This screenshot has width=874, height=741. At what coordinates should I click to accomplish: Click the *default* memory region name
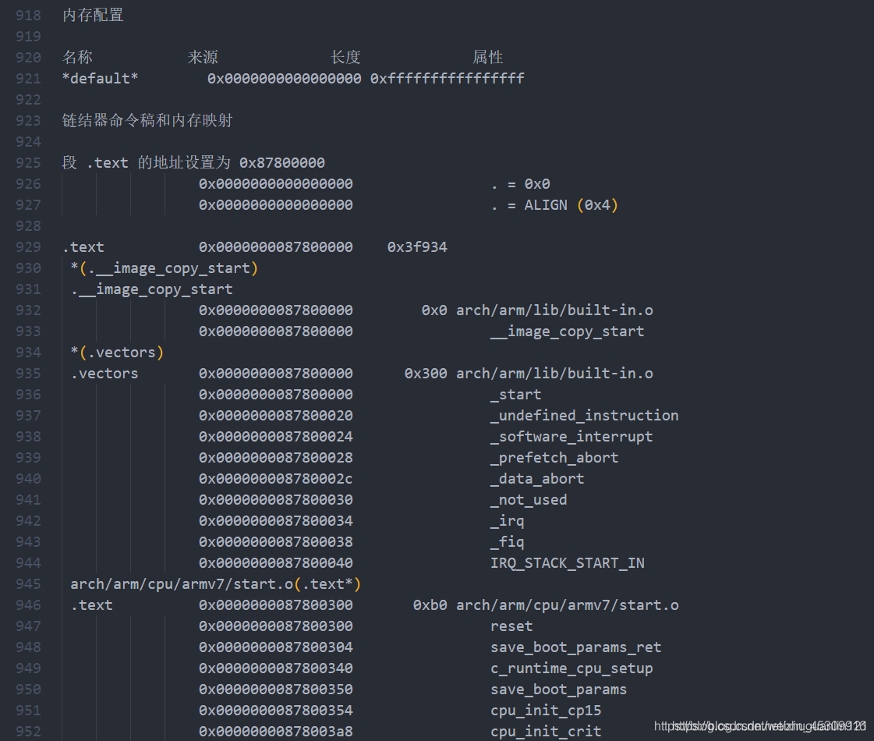[101, 79]
